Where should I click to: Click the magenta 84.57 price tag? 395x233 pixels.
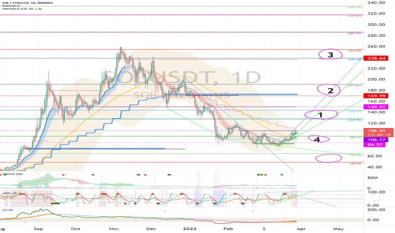375,144
